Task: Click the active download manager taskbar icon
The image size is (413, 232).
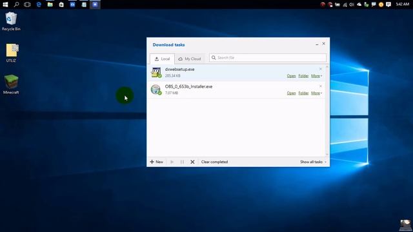Action: coord(95,5)
